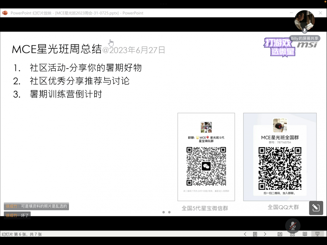Toggle the muted microphone floating button
327x245 pixels.
[x=293, y=226]
